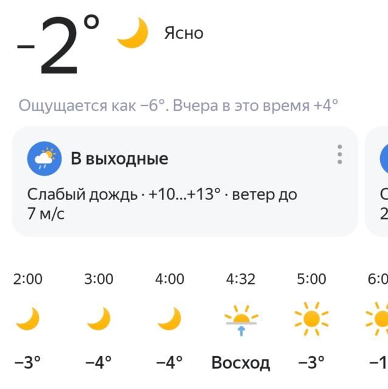388x389 pixels.
Task: Tap the Восход sunrise label
Action: 240,363
